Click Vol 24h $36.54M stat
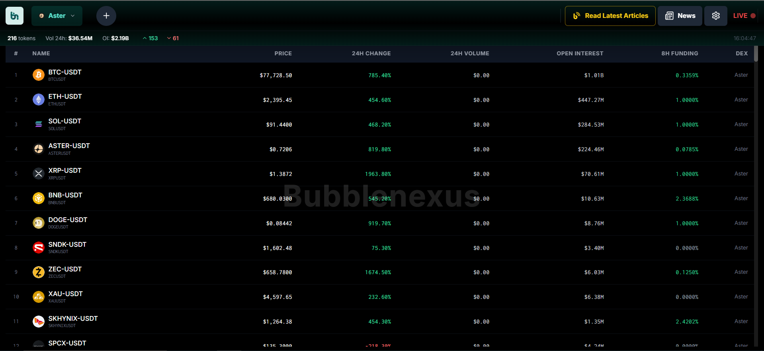Image resolution: width=764 pixels, height=351 pixels. [x=69, y=38]
